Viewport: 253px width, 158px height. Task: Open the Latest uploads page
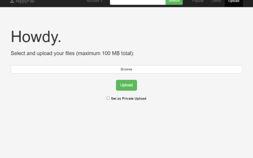(x=216, y=1)
